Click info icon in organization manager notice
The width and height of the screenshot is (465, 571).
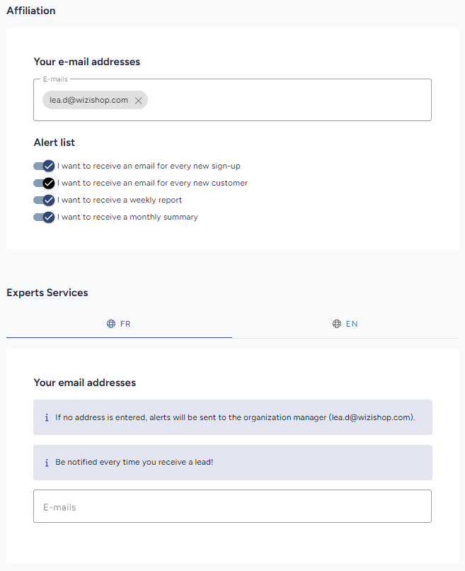click(47, 418)
